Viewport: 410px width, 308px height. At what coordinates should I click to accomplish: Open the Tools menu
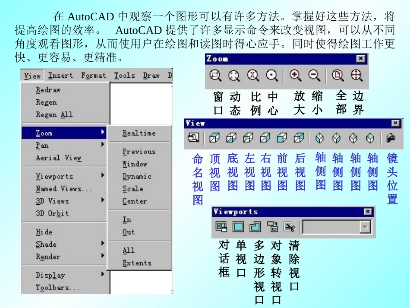pos(124,76)
